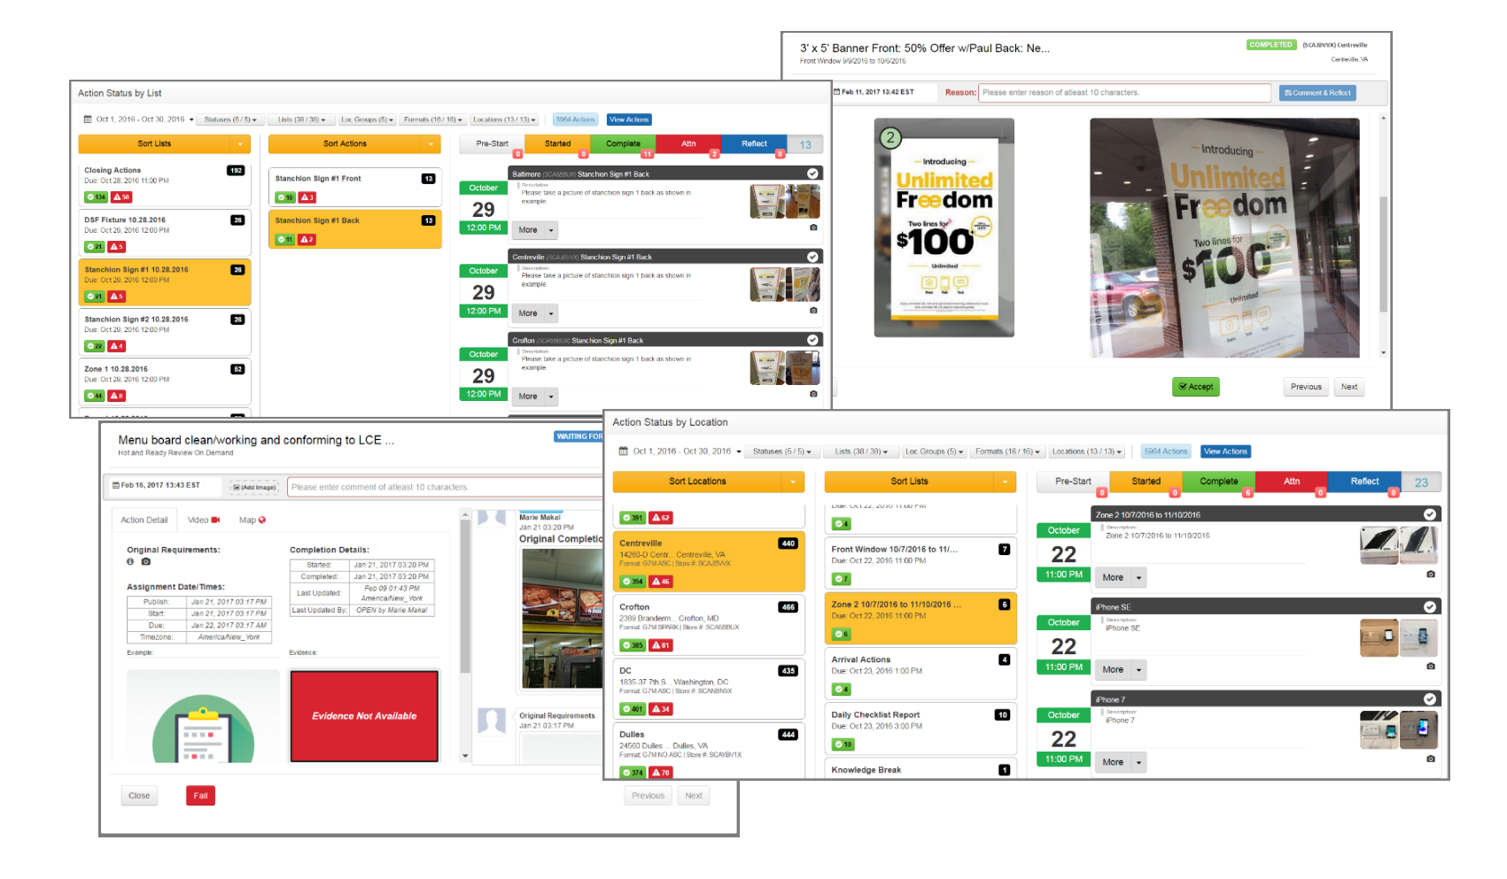1507x879 pixels.
Task: Toggle checkmark on Centreville Stanchion Sign #1 Back
Action: coord(812,257)
